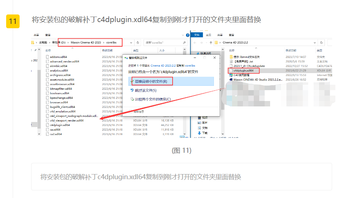339x198 pixels.
Task: Click the C4D使用教程 internet shortcut icon
Action: pyautogui.click(x=231, y=75)
